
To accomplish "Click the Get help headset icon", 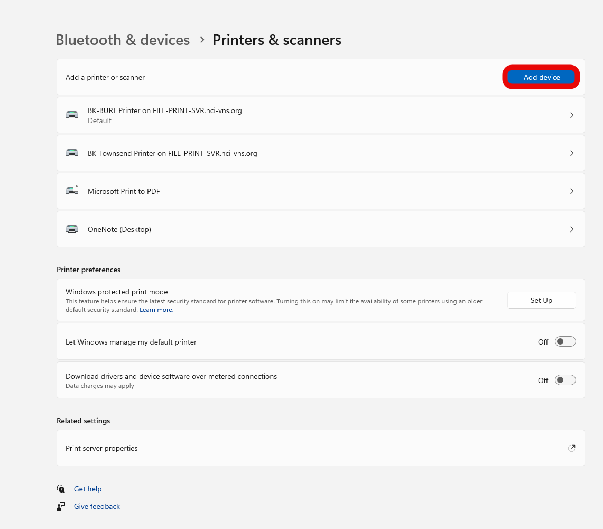I will [61, 489].
